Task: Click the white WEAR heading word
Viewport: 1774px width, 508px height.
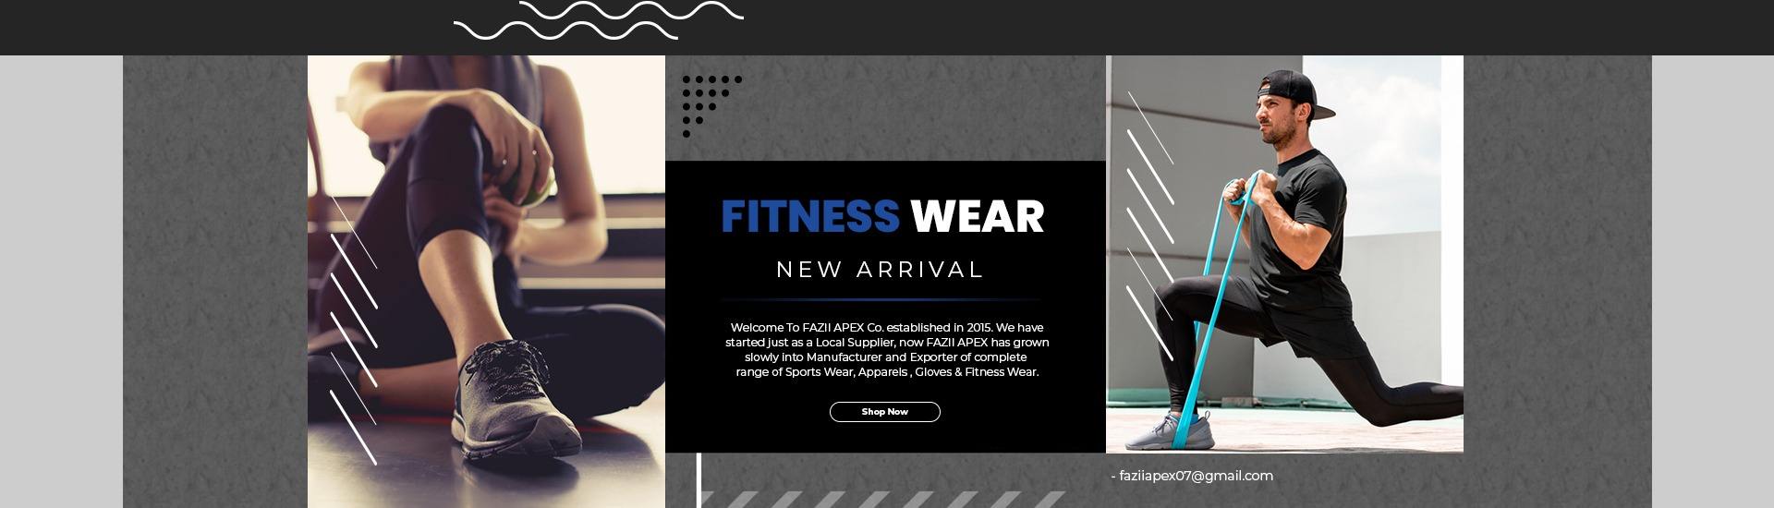Action: [977, 216]
